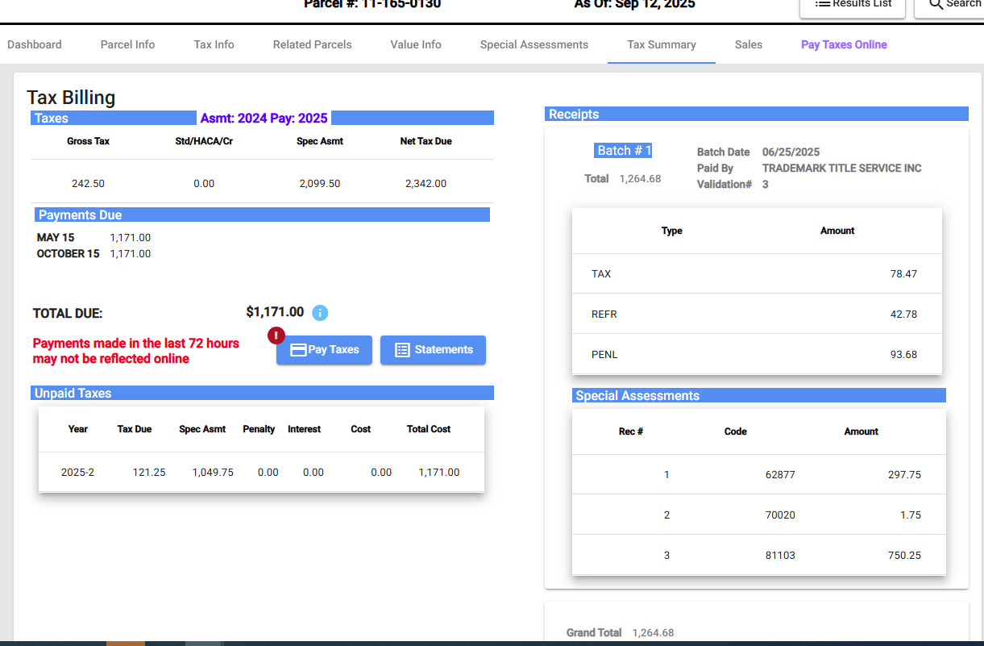Go to the Tax Info tab

point(214,44)
